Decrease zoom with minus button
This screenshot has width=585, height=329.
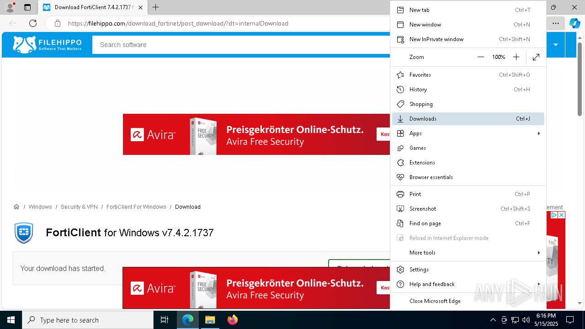[x=480, y=57]
